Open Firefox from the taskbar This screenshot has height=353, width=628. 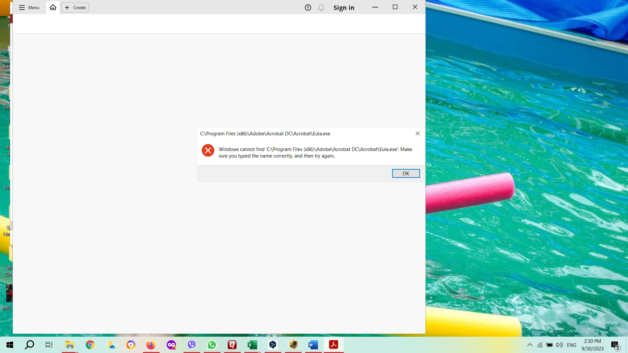(151, 345)
